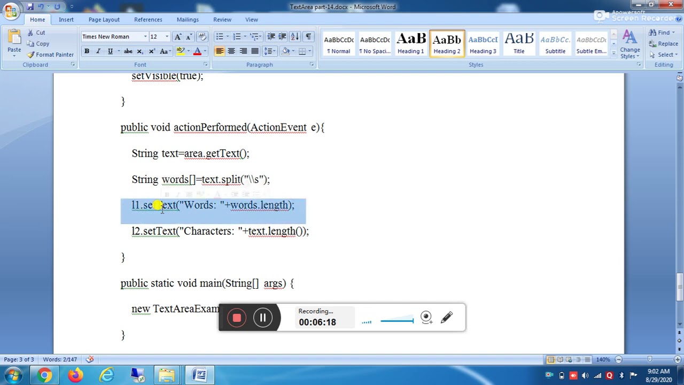Cut the selected text
The image size is (684, 385).
coord(36,33)
